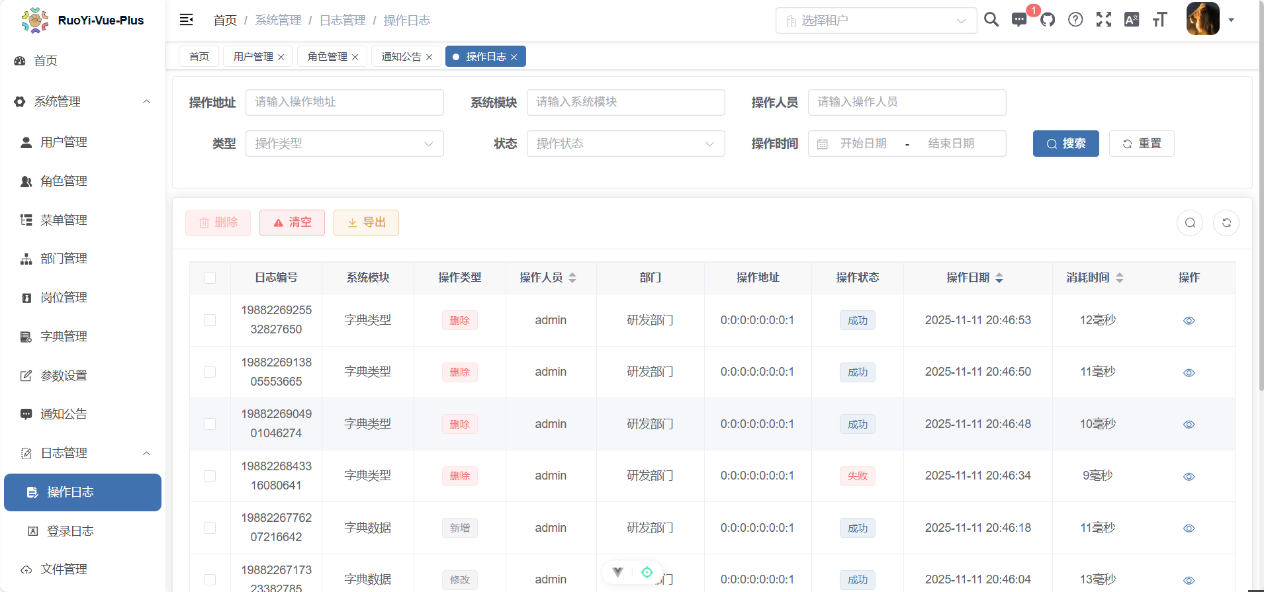Check the row for log 1988226925532827650
The width and height of the screenshot is (1264, 592).
[x=210, y=320]
